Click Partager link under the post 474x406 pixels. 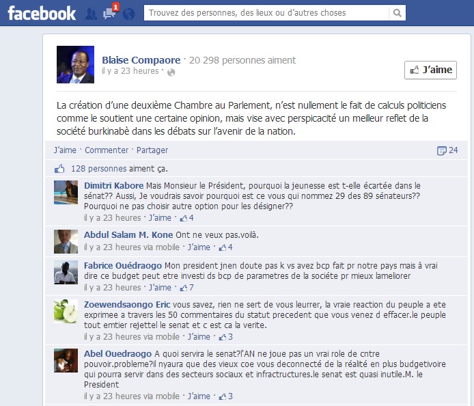pyautogui.click(x=152, y=150)
